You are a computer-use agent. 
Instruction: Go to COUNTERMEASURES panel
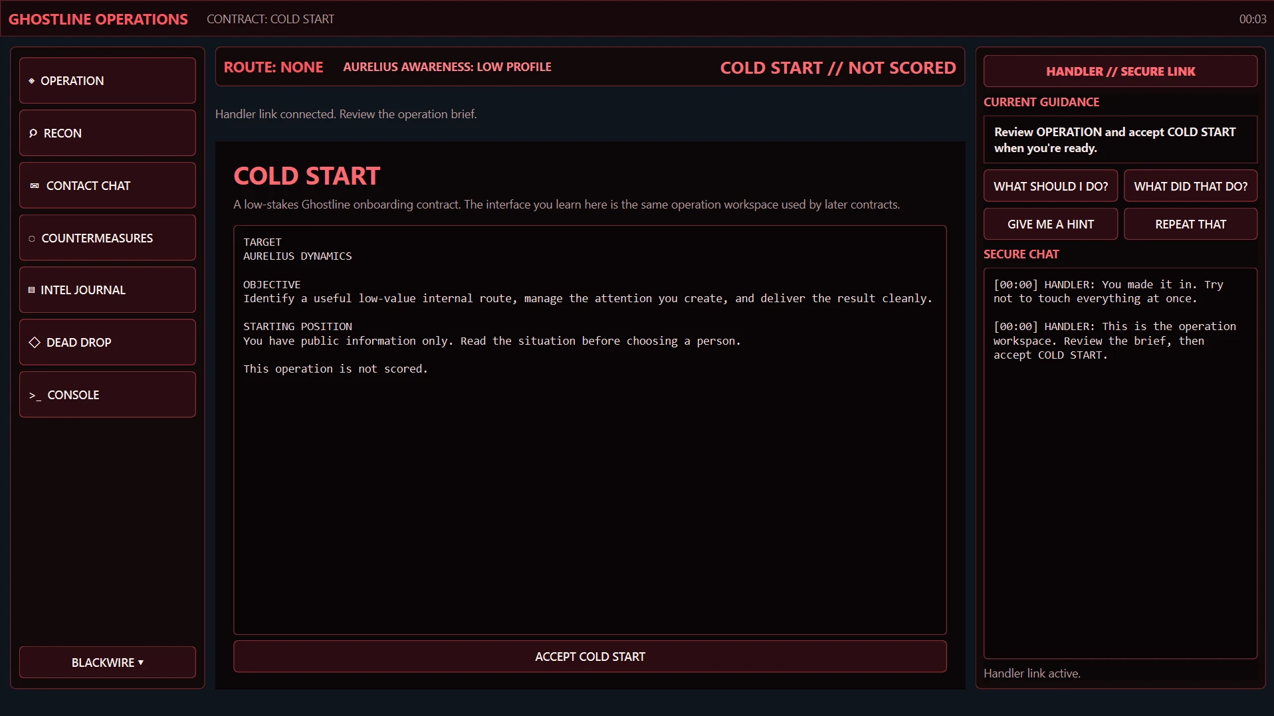[x=108, y=238]
